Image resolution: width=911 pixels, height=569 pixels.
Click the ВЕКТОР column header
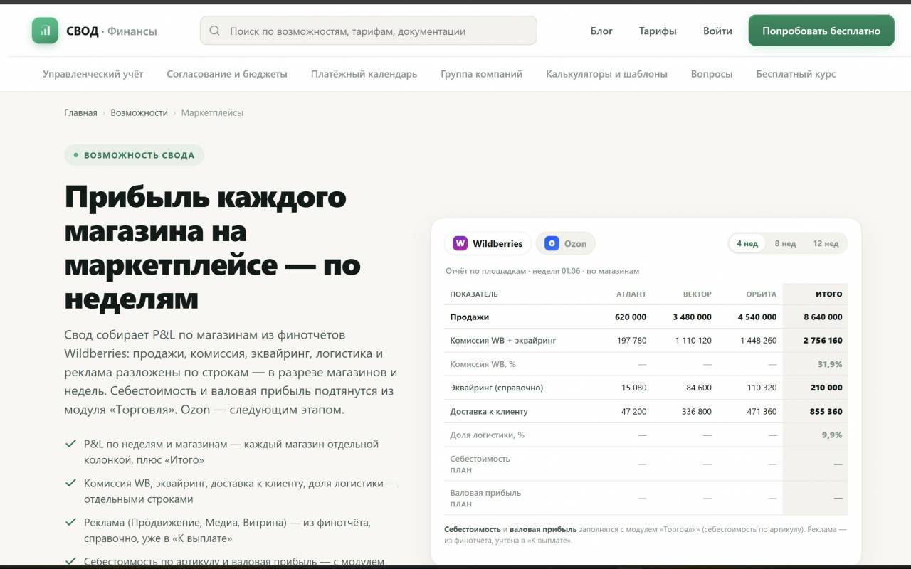point(697,294)
